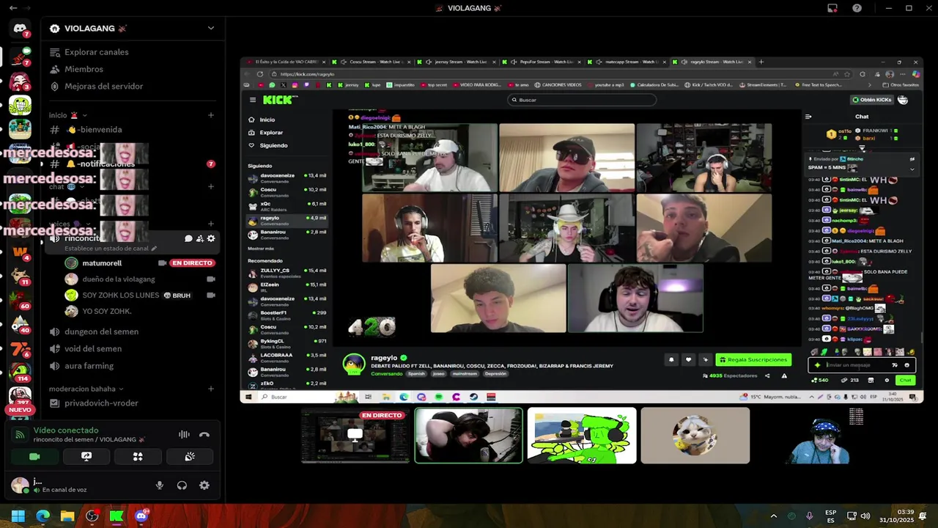
Task: Jump to new mentions with NUEVO badge
Action: click(20, 410)
